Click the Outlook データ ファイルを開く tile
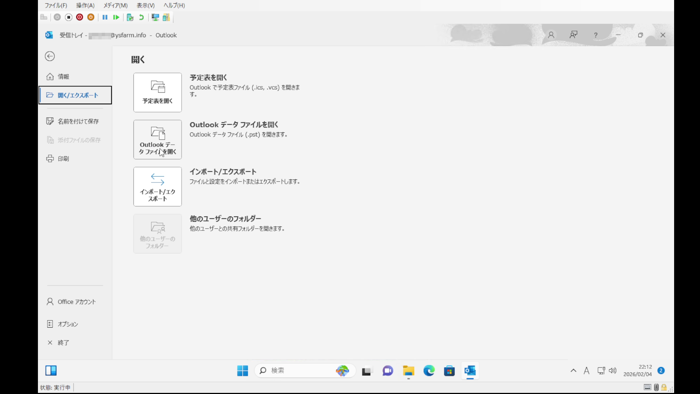The width and height of the screenshot is (700, 394). click(157, 139)
